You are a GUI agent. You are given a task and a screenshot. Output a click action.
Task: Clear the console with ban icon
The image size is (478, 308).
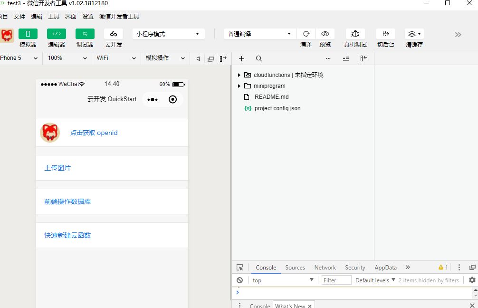240,280
